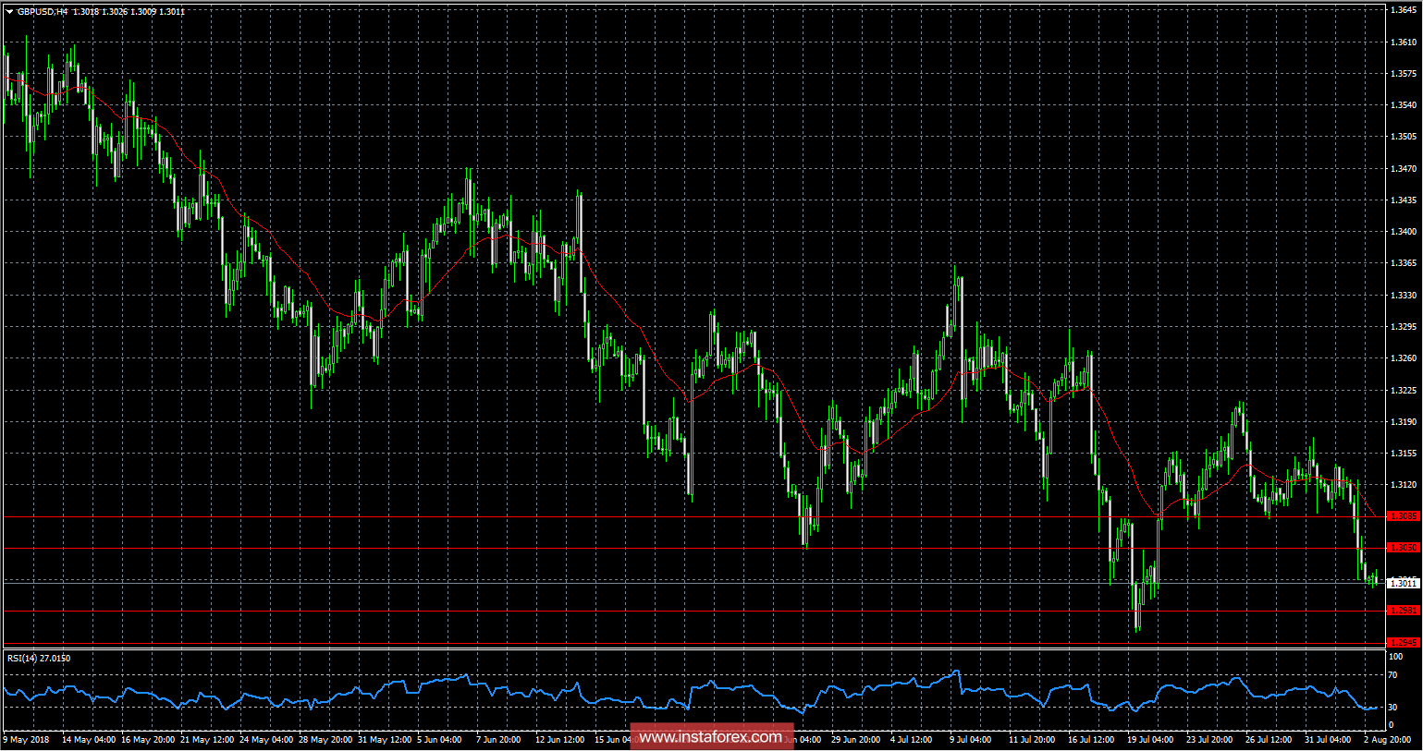Click the 19 Jul 04:00 time label

coord(1150,740)
